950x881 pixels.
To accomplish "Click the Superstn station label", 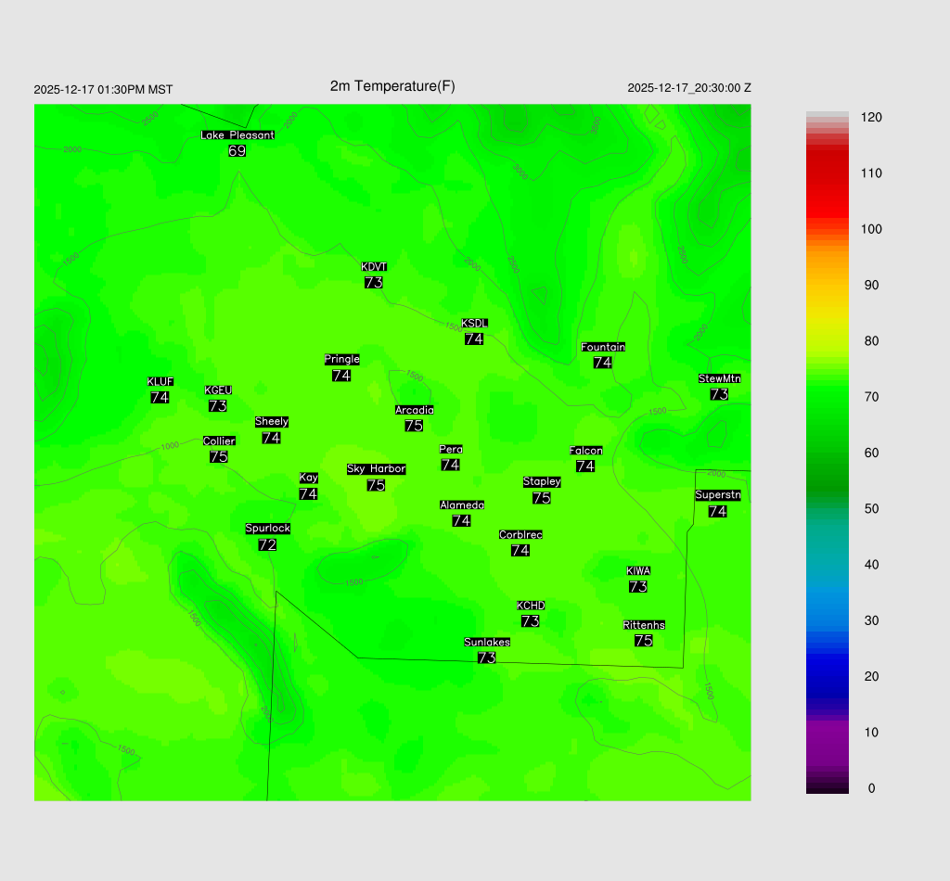I will [718, 495].
